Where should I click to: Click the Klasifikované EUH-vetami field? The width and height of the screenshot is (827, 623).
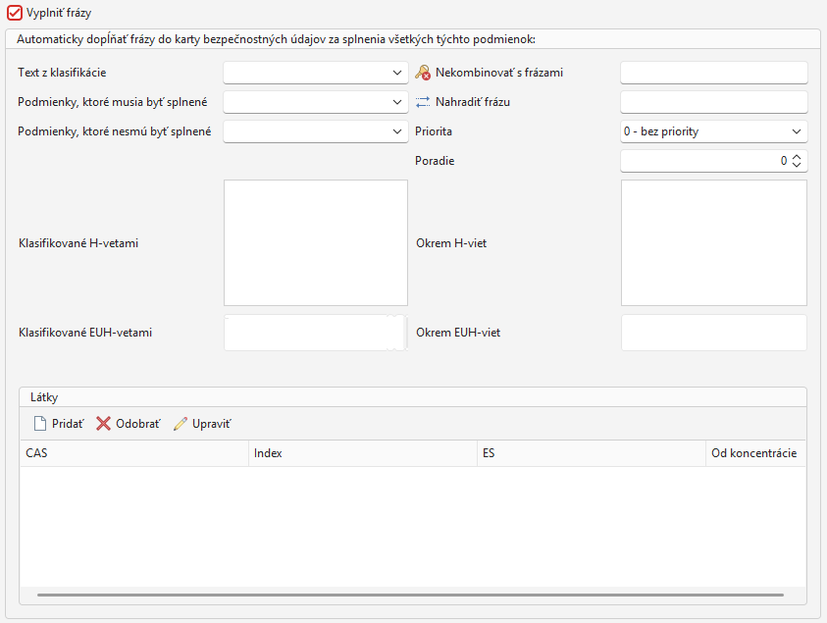(x=316, y=333)
